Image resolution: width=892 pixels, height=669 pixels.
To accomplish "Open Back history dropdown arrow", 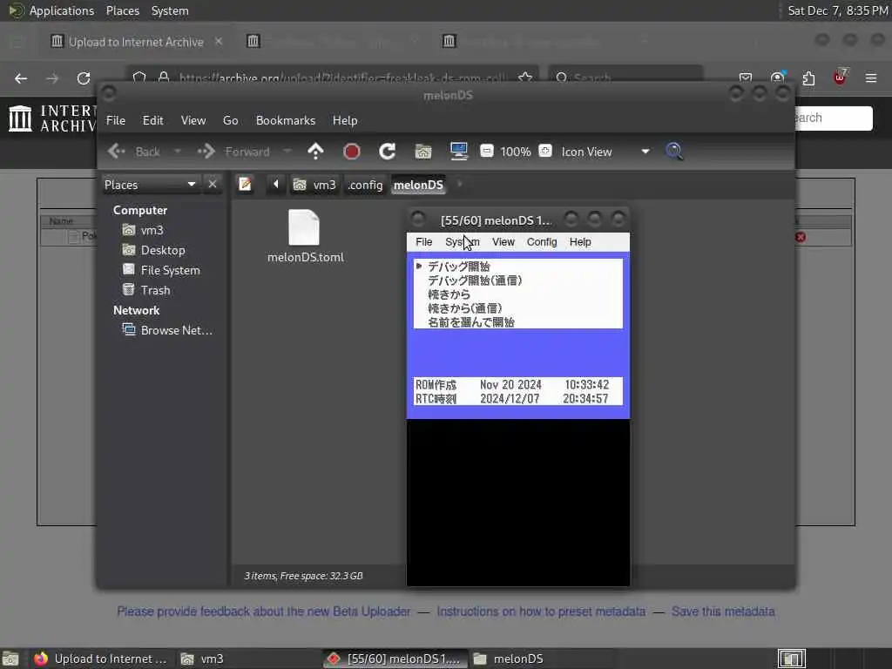I will pos(178,152).
